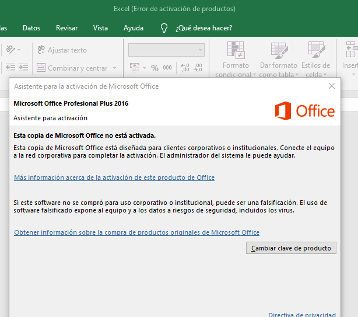Click the increase decimals icon
The height and width of the screenshot is (317, 358).
coord(185,68)
